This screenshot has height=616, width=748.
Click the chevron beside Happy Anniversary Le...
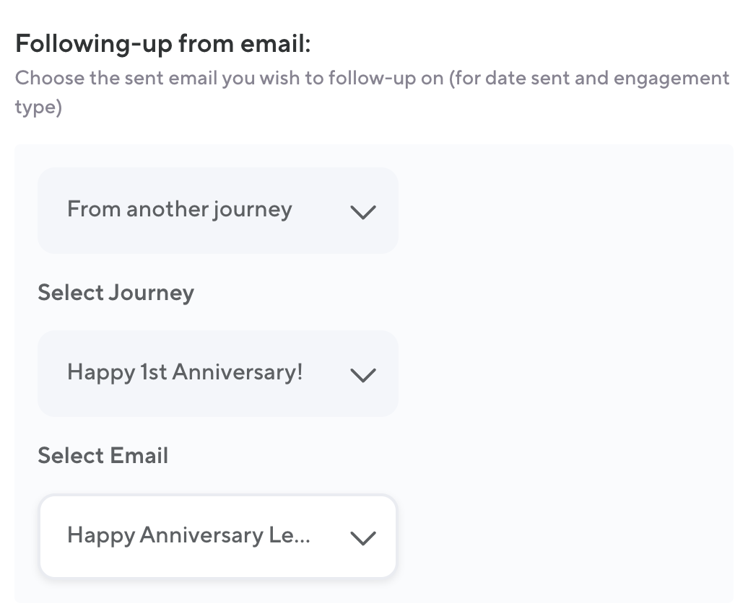tap(362, 538)
